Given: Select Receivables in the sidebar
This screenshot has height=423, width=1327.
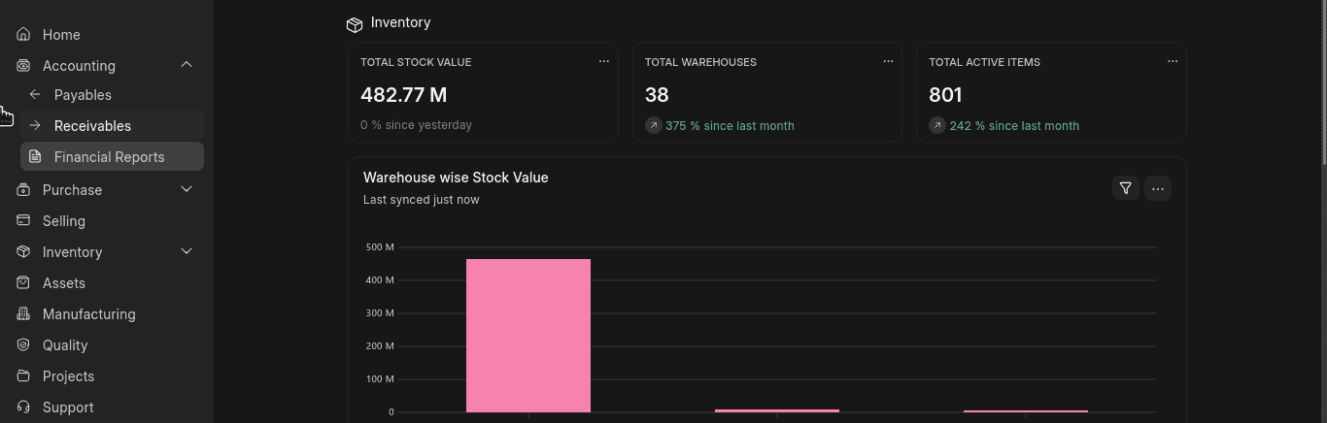Looking at the screenshot, I should [92, 126].
